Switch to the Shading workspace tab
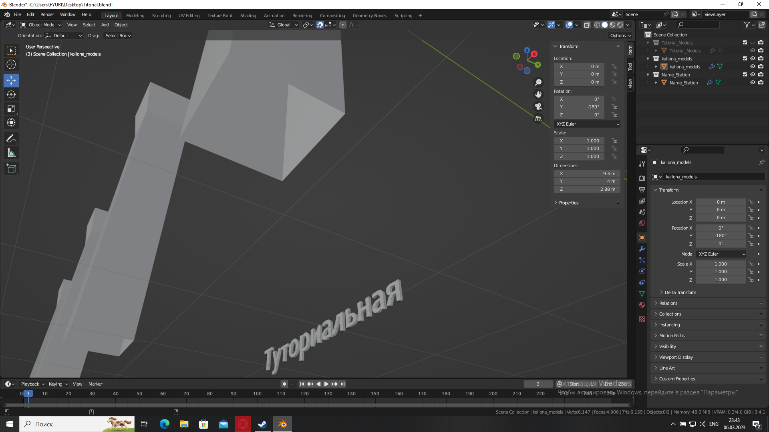The image size is (769, 432). (x=248, y=16)
